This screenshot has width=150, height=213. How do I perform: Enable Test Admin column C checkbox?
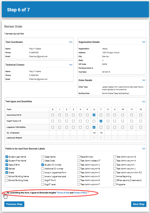(x=79, y=172)
